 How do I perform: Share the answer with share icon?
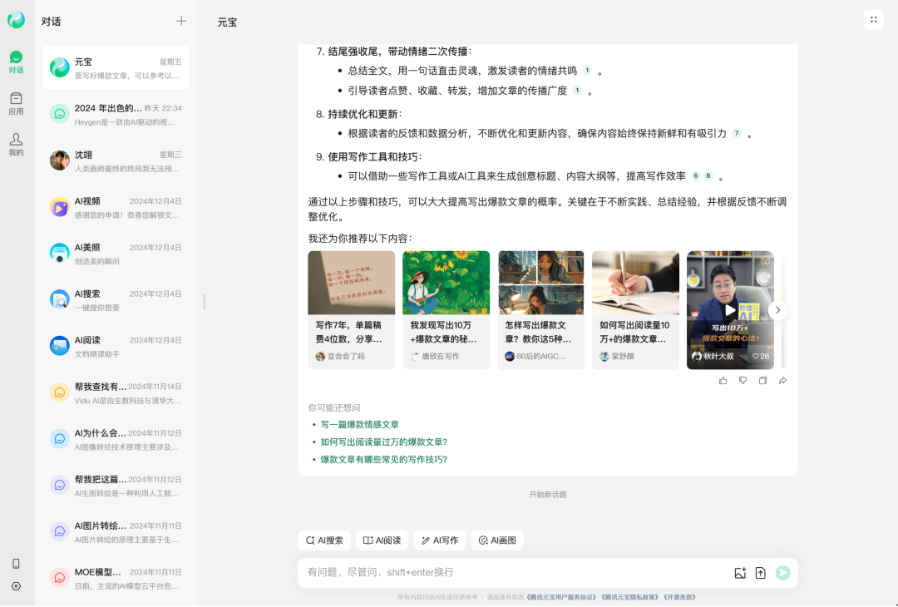point(783,381)
